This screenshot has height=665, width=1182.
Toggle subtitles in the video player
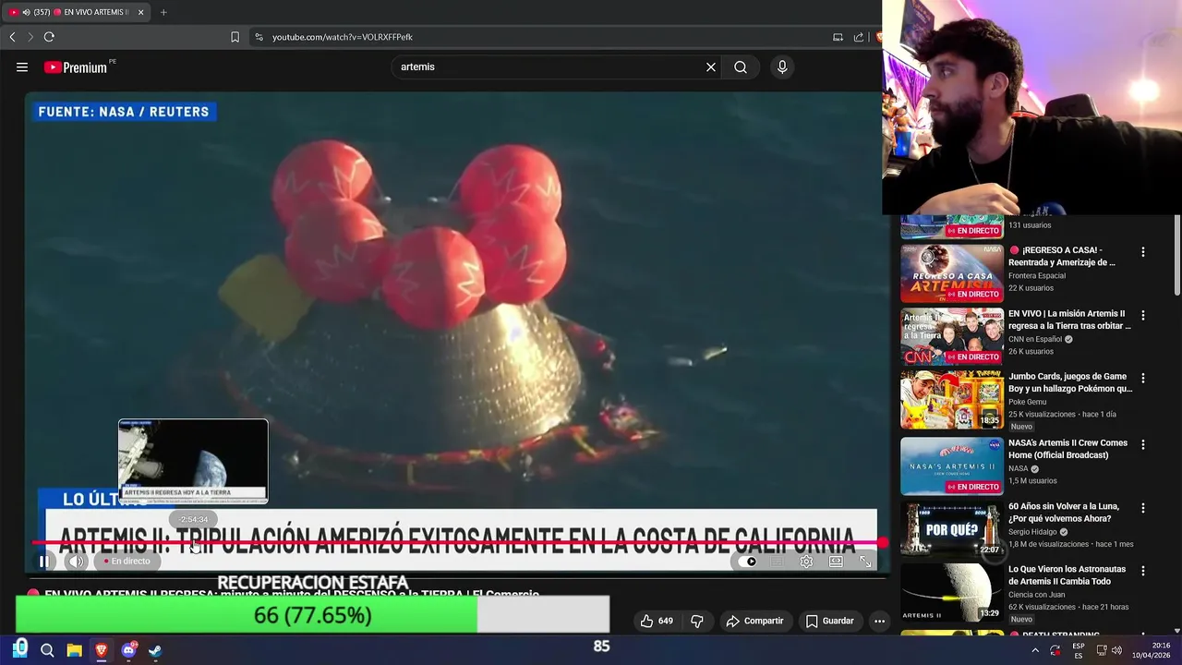click(778, 562)
